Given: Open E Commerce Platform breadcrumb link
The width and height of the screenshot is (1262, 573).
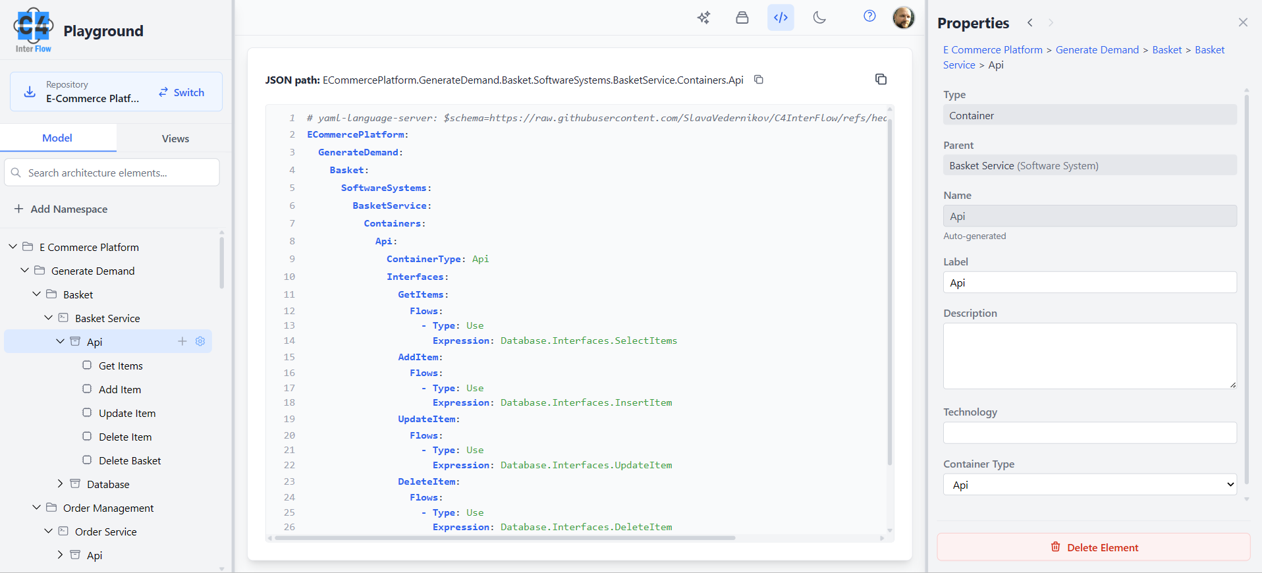Looking at the screenshot, I should 993,49.
